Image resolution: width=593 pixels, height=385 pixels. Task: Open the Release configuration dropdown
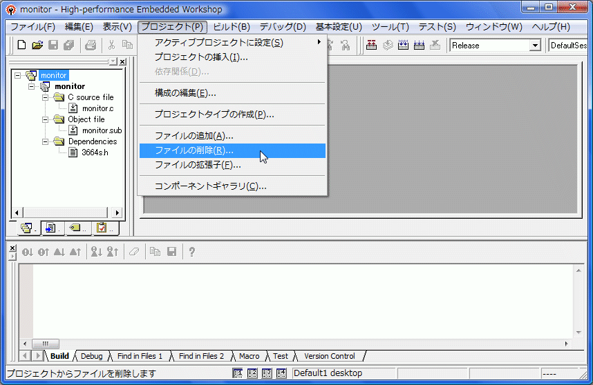(535, 46)
